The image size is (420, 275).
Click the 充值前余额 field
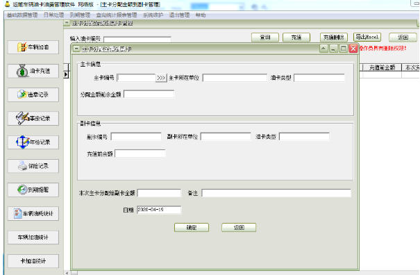tap(140, 154)
